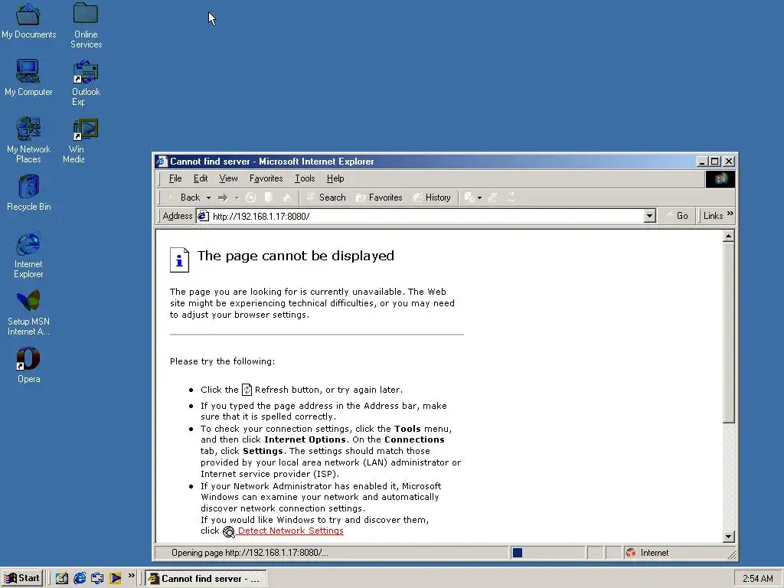Select the Setup MSN Internet Access icon

click(28, 313)
